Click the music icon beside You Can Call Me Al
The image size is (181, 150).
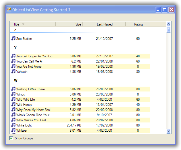coord(13,61)
